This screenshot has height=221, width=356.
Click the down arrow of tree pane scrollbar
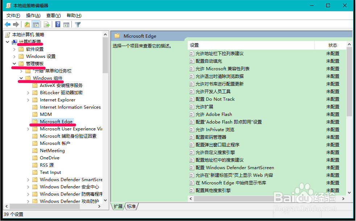[105, 200]
